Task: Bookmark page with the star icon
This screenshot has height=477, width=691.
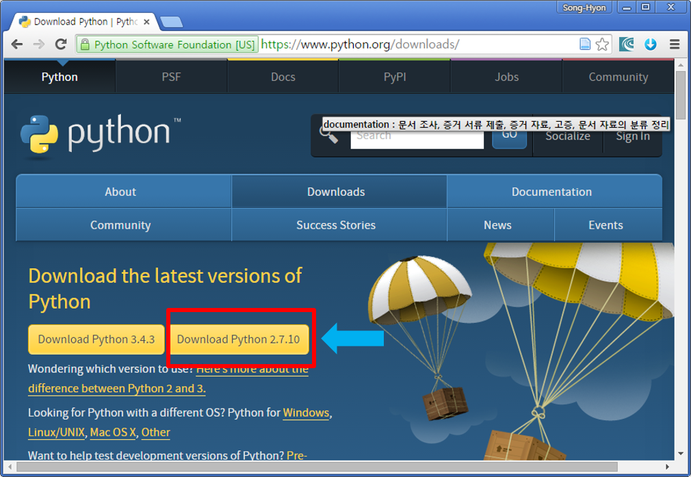Action: tap(602, 44)
